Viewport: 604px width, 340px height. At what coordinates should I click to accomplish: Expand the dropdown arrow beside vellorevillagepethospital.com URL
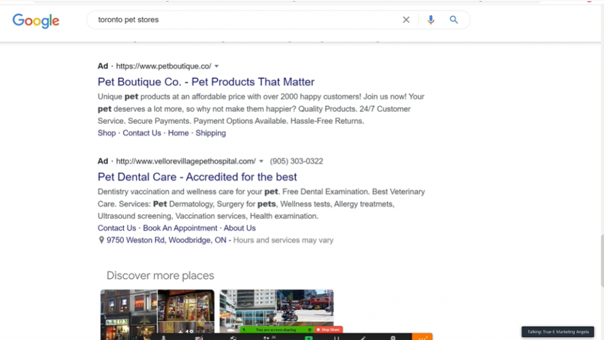pyautogui.click(x=261, y=161)
